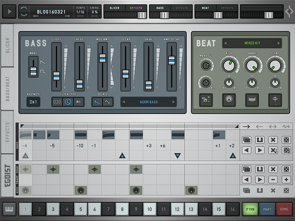Open the Slicer Effects tab
Screen dimensions: 295x221
point(136,8)
